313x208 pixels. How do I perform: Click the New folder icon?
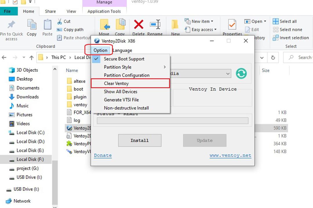175,25
